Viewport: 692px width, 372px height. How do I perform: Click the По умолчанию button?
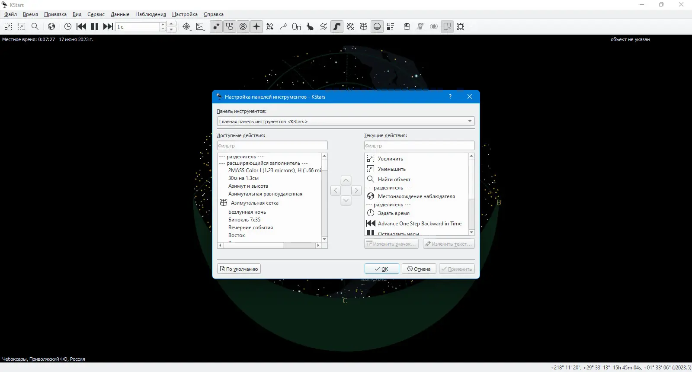(x=239, y=269)
